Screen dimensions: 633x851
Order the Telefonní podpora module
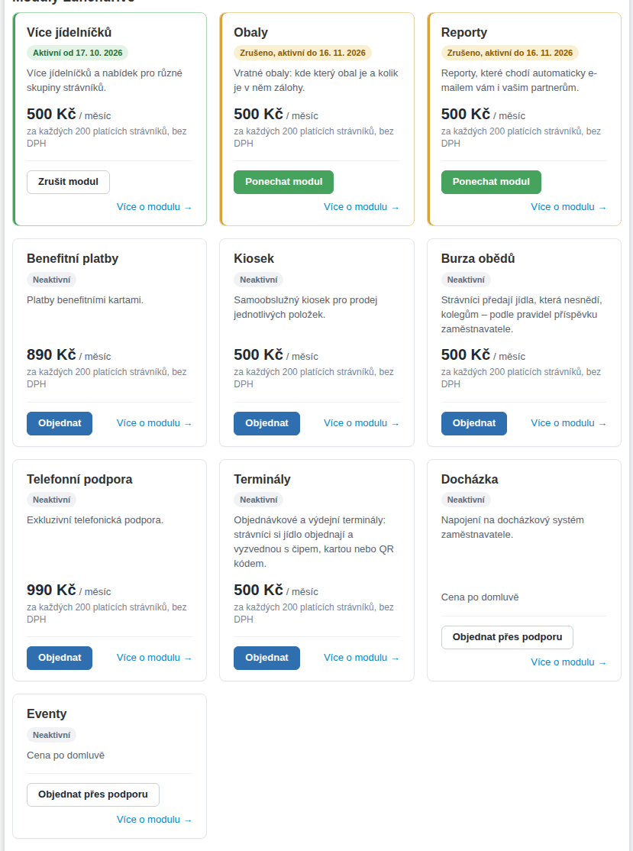pos(60,658)
